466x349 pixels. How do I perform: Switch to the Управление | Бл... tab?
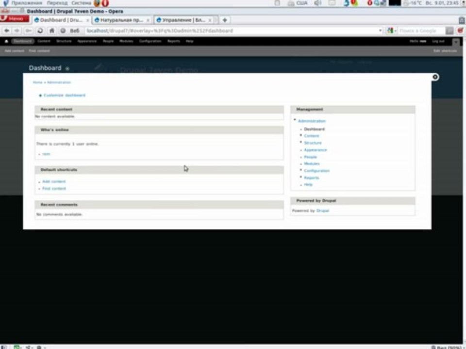click(183, 20)
